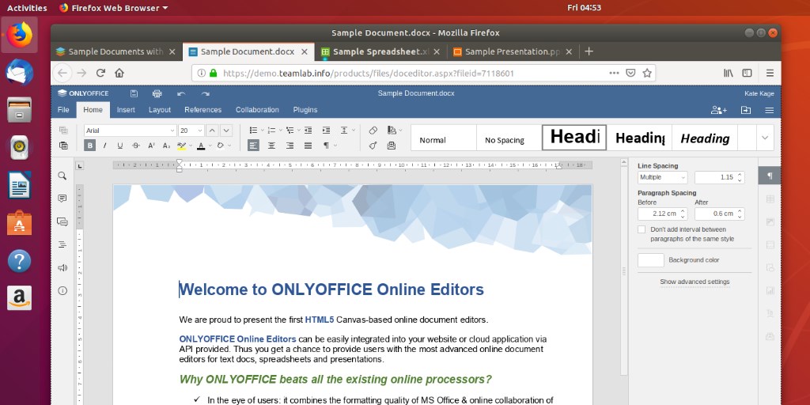Switch to Sample Presentation browser tab
Viewport: 810px width, 405px height.
513,51
